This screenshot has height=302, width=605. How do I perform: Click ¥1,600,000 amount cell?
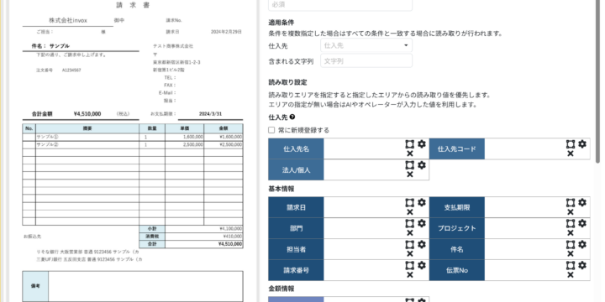coord(231,137)
